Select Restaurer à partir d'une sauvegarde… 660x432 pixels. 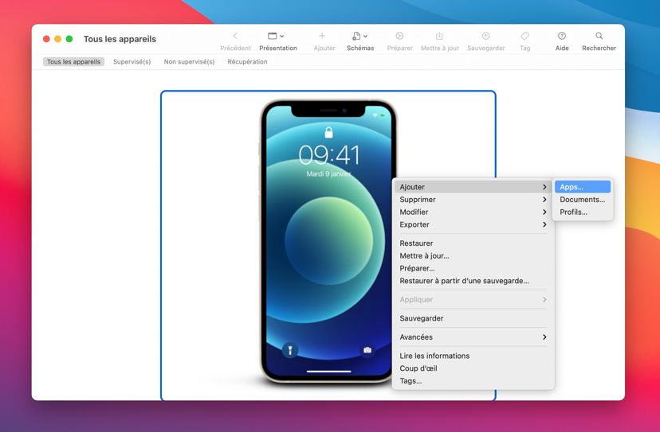[473, 281]
